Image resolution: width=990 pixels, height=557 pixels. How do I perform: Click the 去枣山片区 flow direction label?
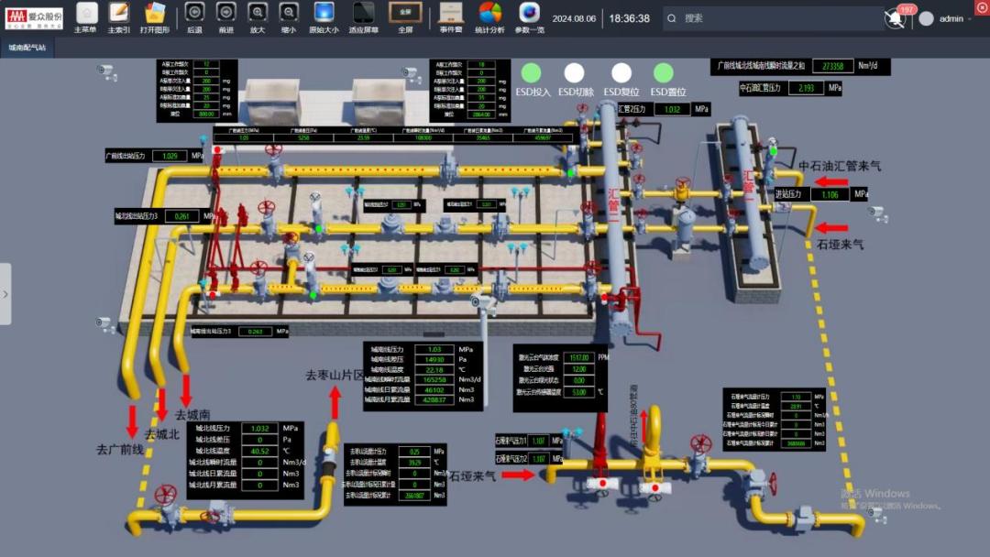click(x=335, y=376)
